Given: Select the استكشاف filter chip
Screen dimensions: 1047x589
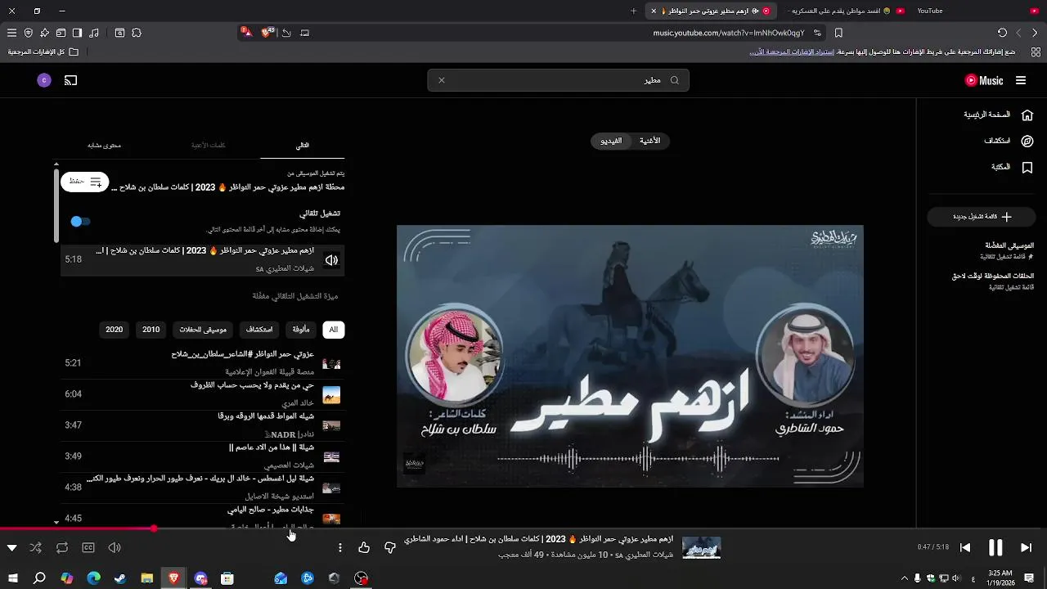Looking at the screenshot, I should click(259, 330).
